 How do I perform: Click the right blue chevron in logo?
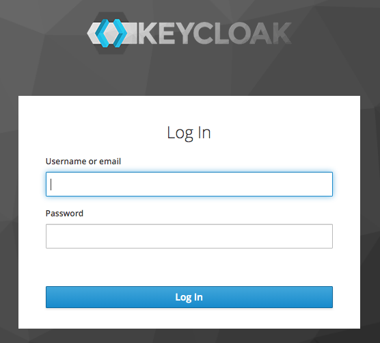[x=120, y=33]
